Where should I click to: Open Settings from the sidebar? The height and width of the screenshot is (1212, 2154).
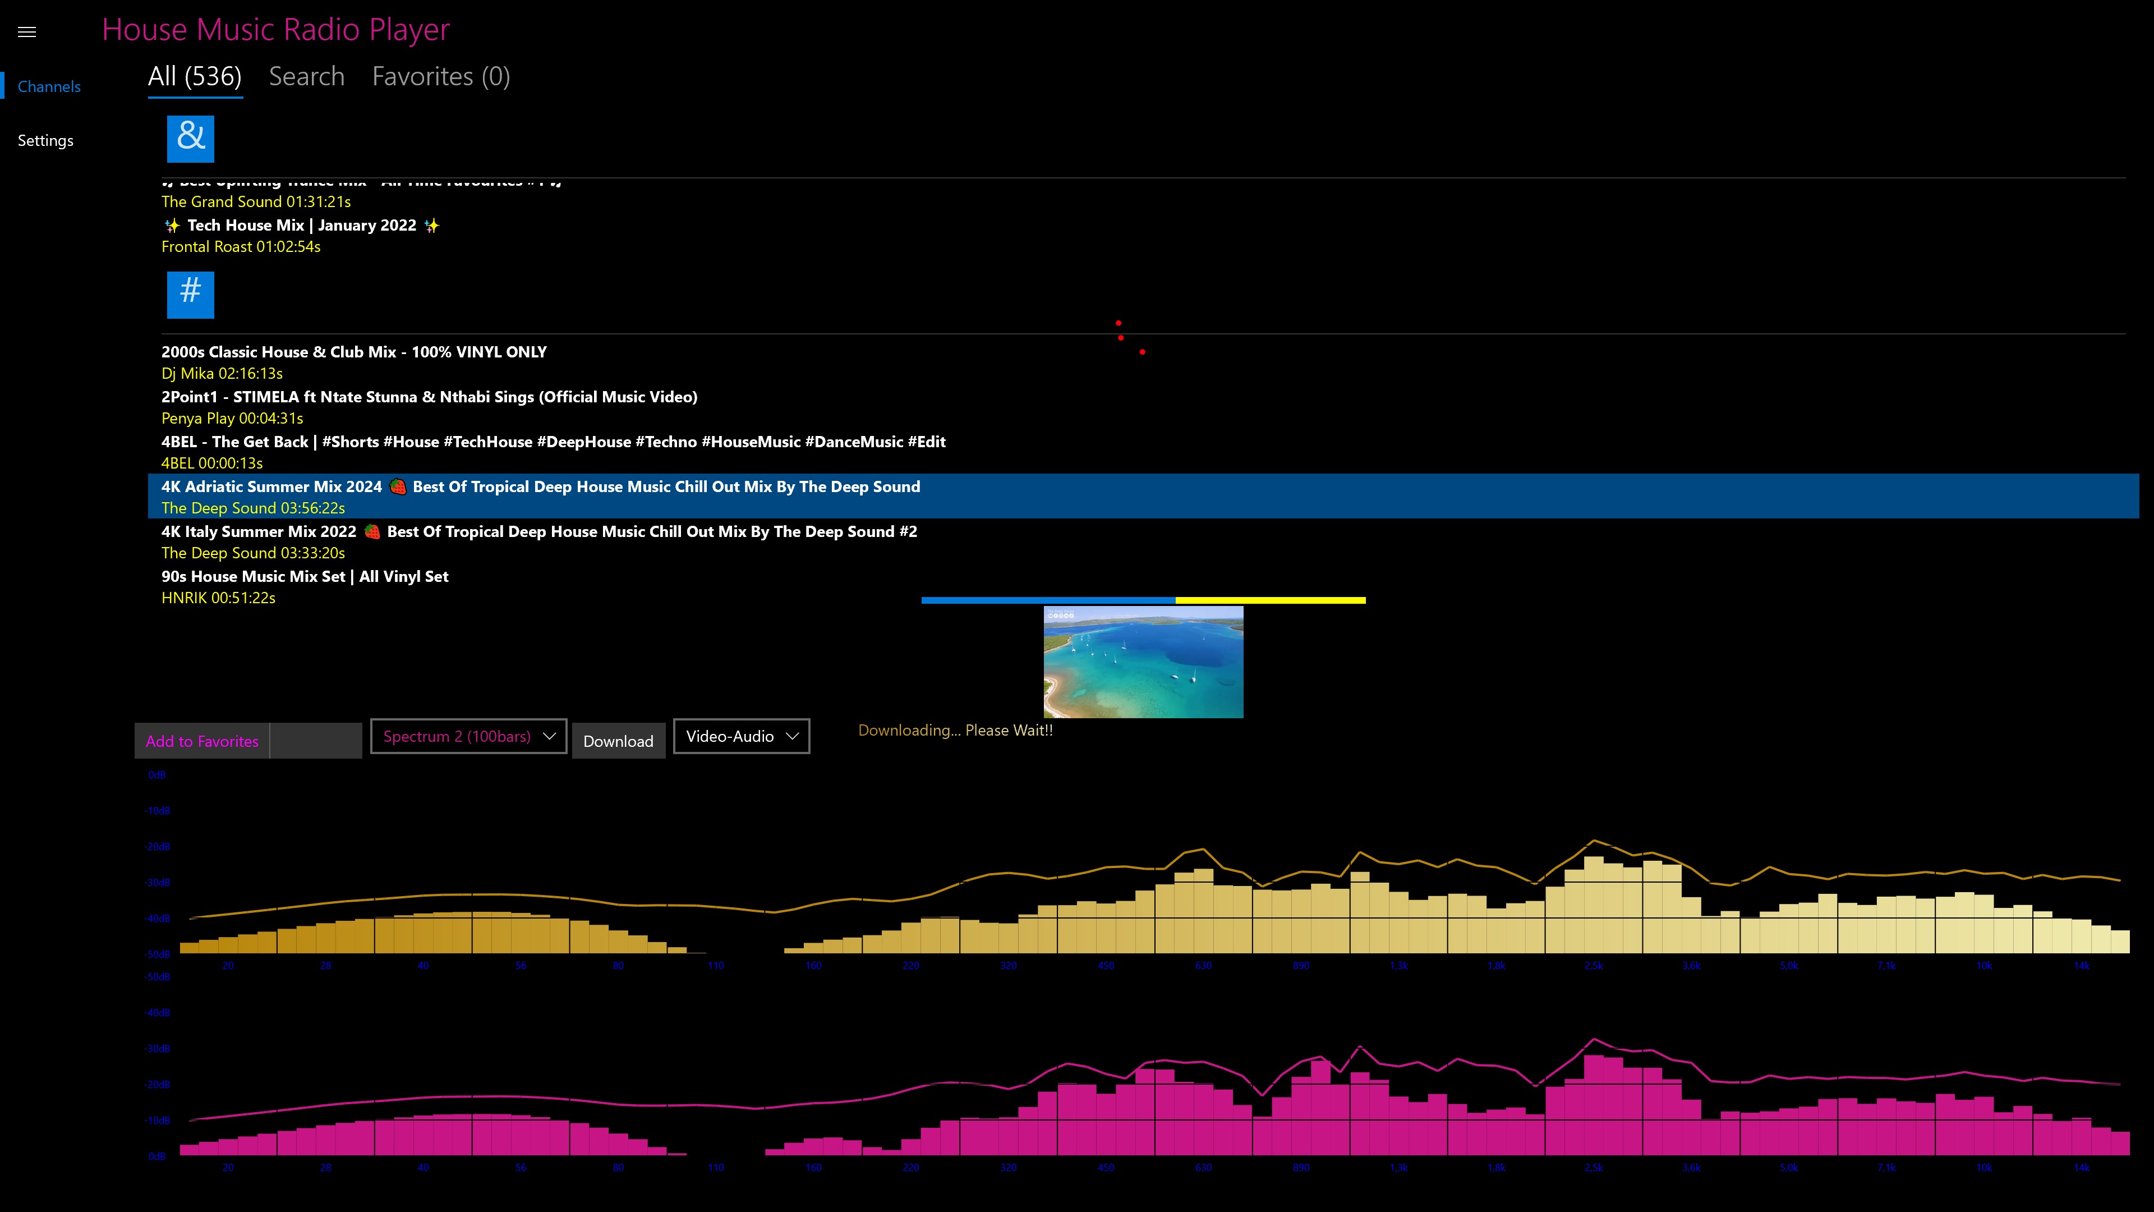(45, 140)
